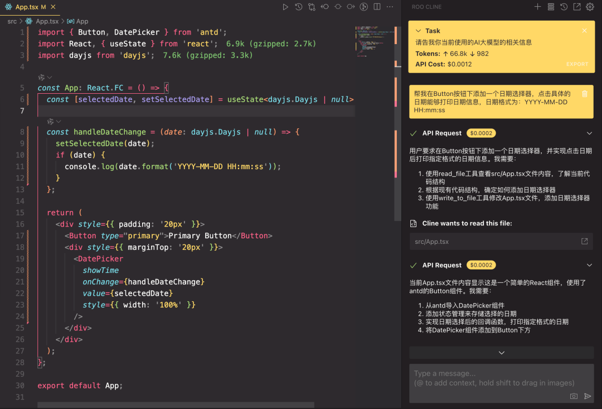Click the EXPORT button in the task banner
The image size is (602, 409).
pyautogui.click(x=577, y=64)
